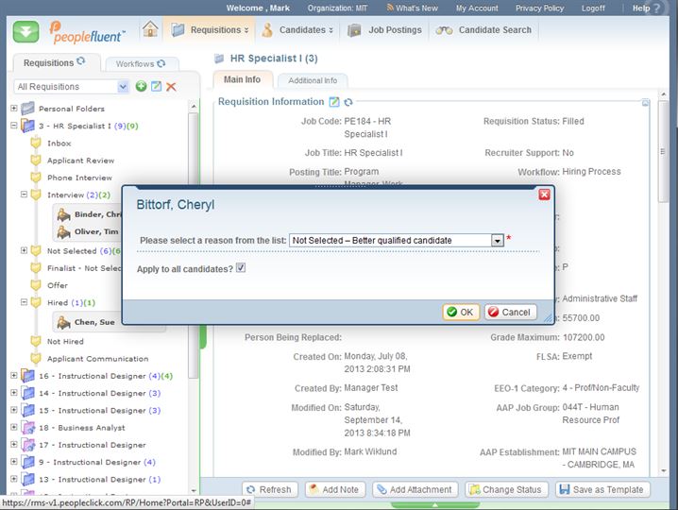The width and height of the screenshot is (678, 510).
Task: Click the Cancel button in dialog
Action: 510,312
